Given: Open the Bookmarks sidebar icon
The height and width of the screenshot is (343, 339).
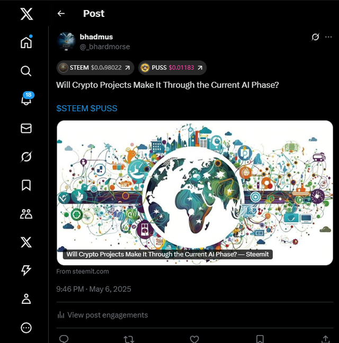Looking at the screenshot, I should pyautogui.click(x=26, y=185).
